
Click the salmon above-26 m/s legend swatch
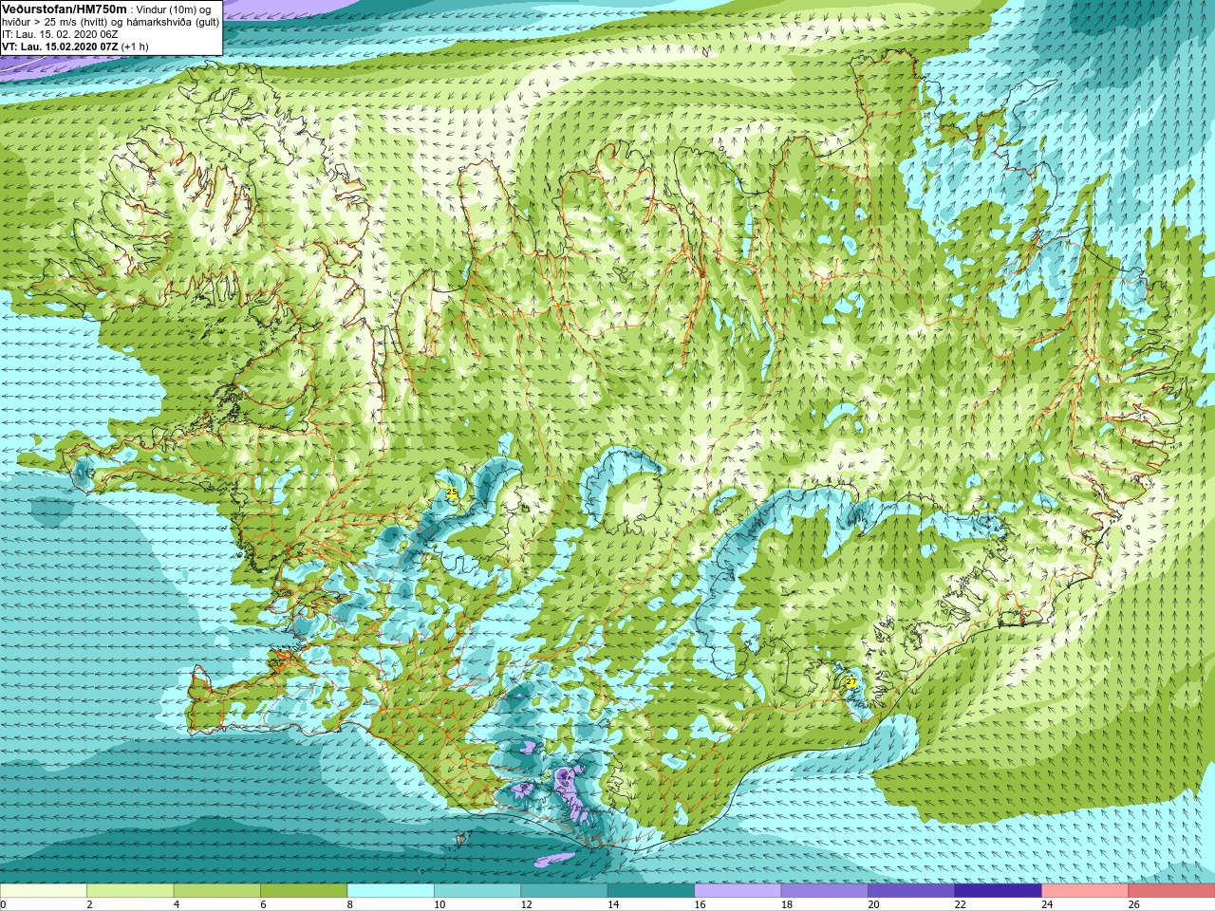click(x=1172, y=891)
